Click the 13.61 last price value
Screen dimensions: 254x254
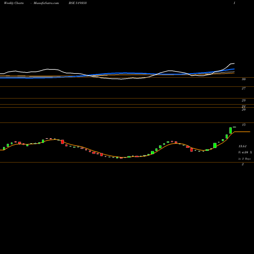point(242,146)
